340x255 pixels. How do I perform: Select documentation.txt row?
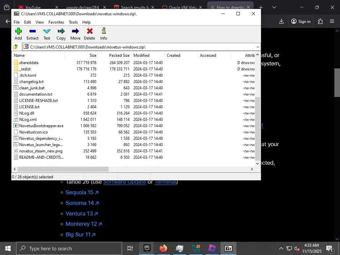pos(133,94)
